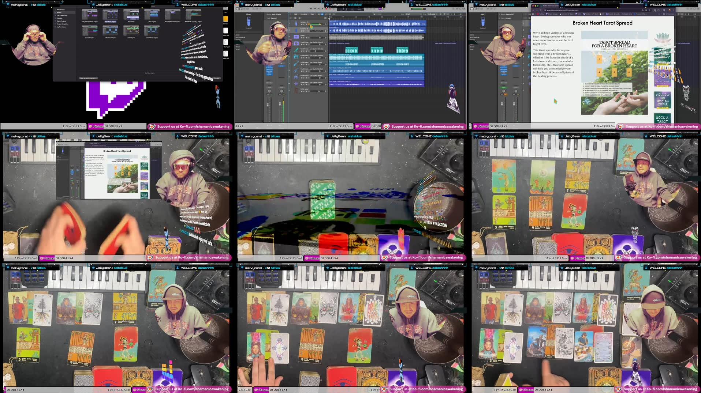Expand the Track inspector disclosure triangle
The height and width of the screenshot is (393, 701).
coord(265,18)
